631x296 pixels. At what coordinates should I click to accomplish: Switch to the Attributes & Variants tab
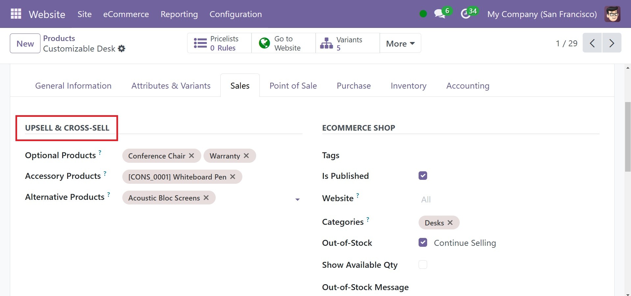click(x=171, y=86)
